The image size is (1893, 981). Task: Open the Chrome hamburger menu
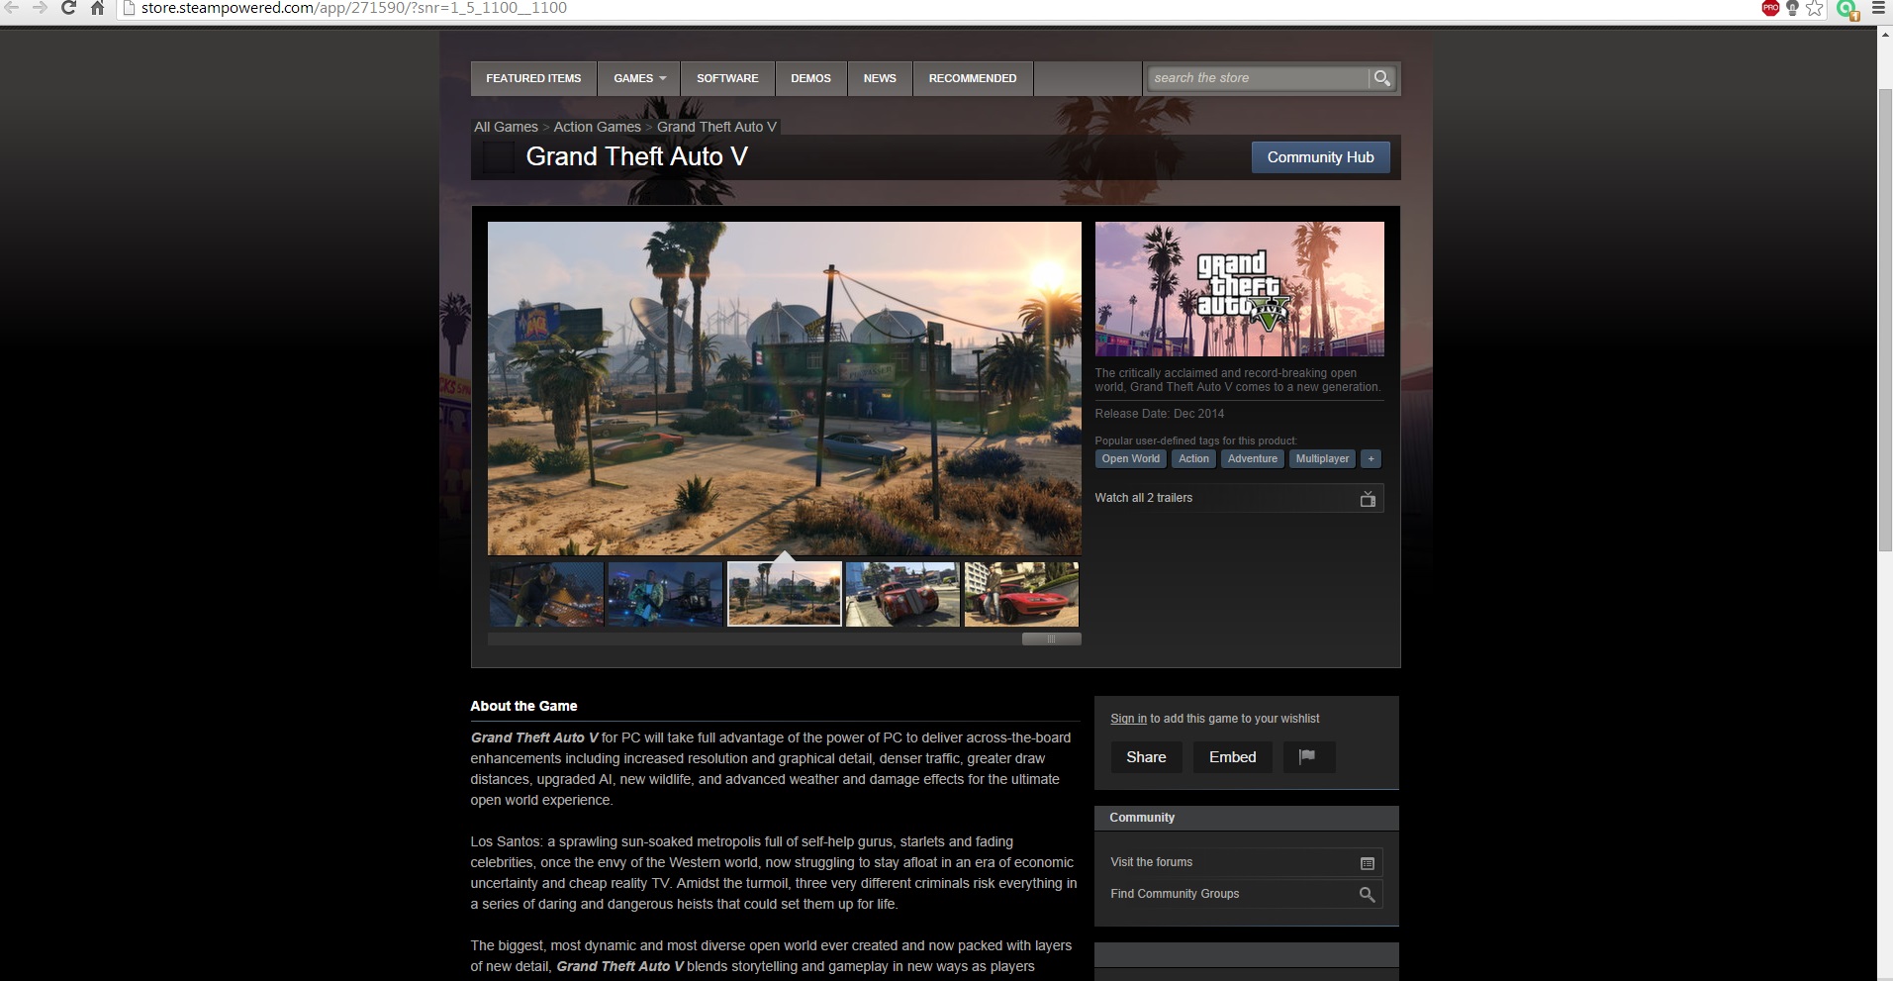click(1878, 9)
